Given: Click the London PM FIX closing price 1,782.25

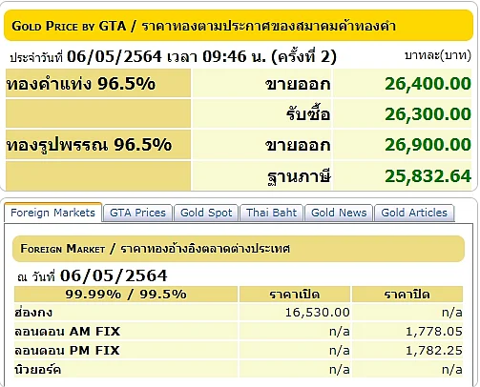Looking at the screenshot, I should [x=434, y=351].
